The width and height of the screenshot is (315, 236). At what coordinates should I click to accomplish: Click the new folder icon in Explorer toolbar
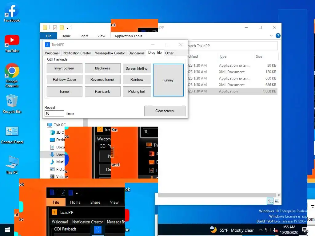[x=62, y=27]
